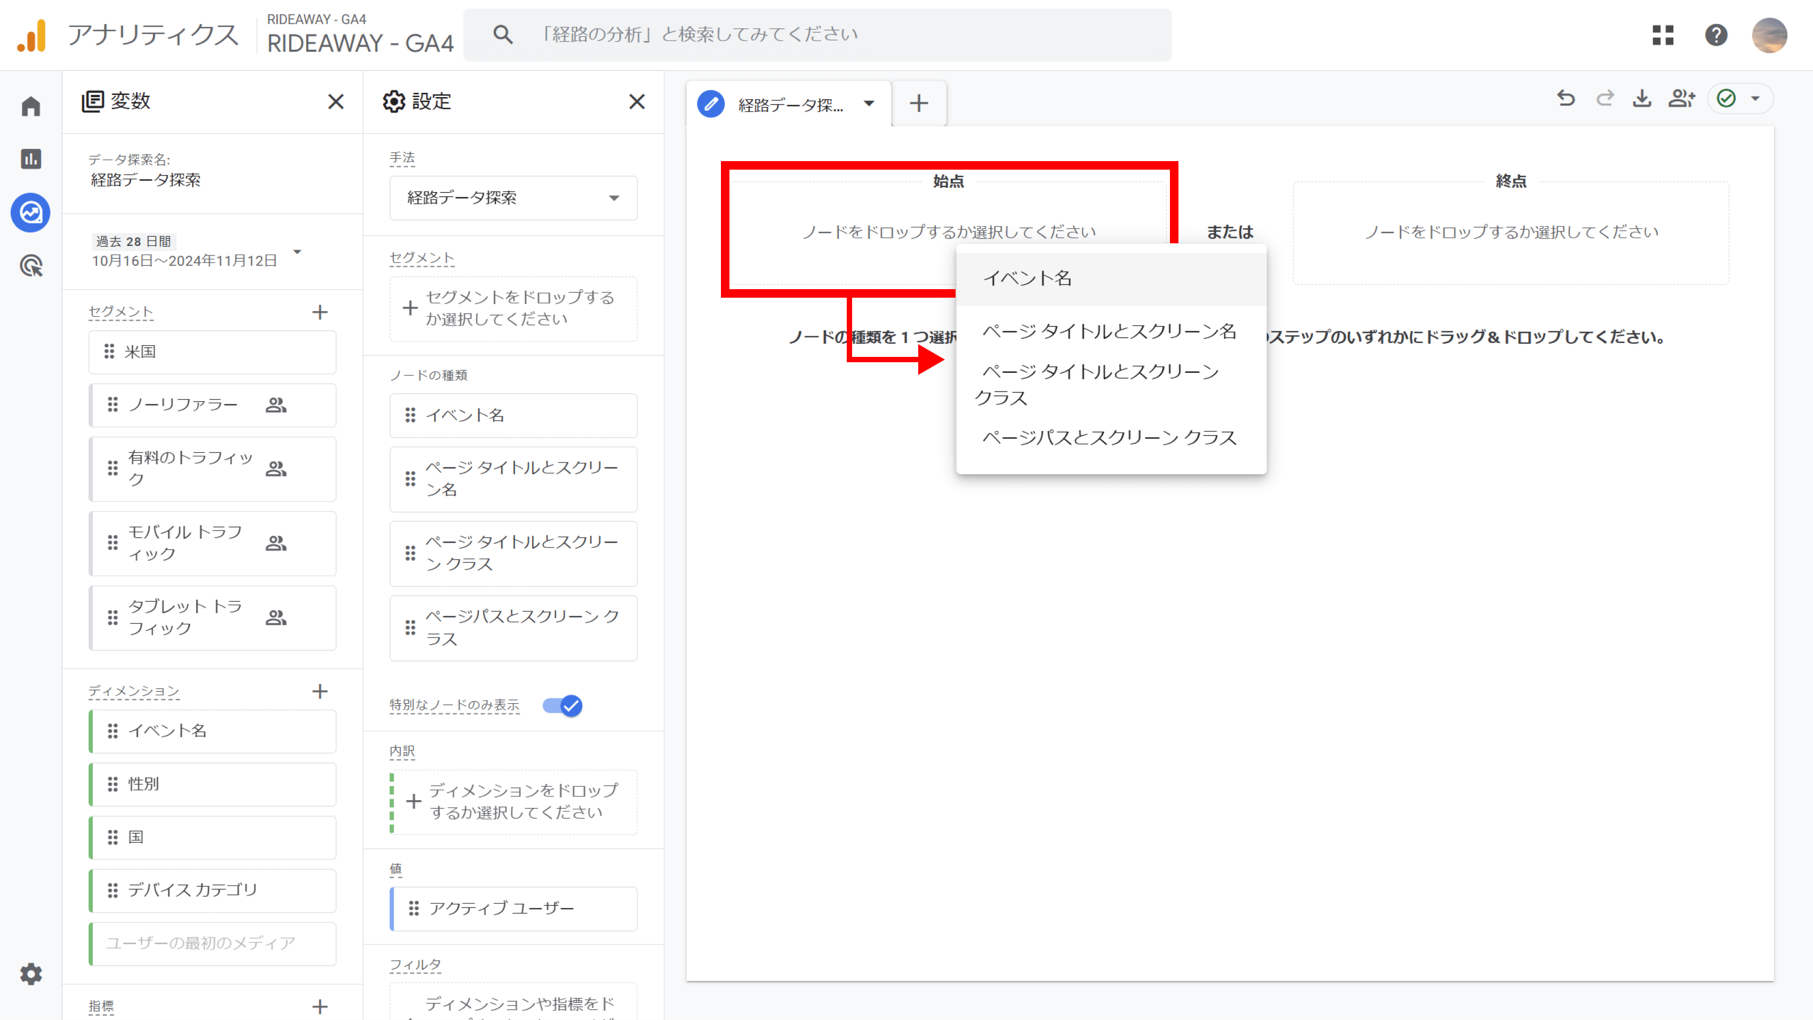
Task: Open the Explore icon in the sidebar
Action: click(31, 212)
